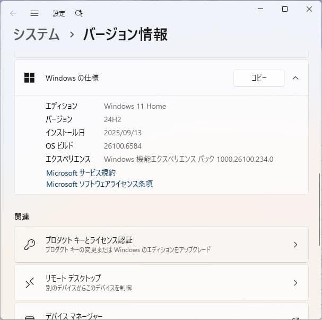Click the エクスペリエンス label
This screenshot has width=322, height=320.
tap(68, 159)
